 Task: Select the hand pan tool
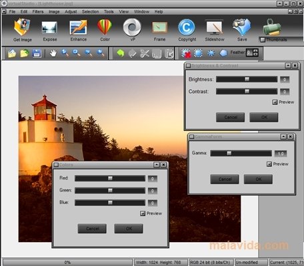53,53
